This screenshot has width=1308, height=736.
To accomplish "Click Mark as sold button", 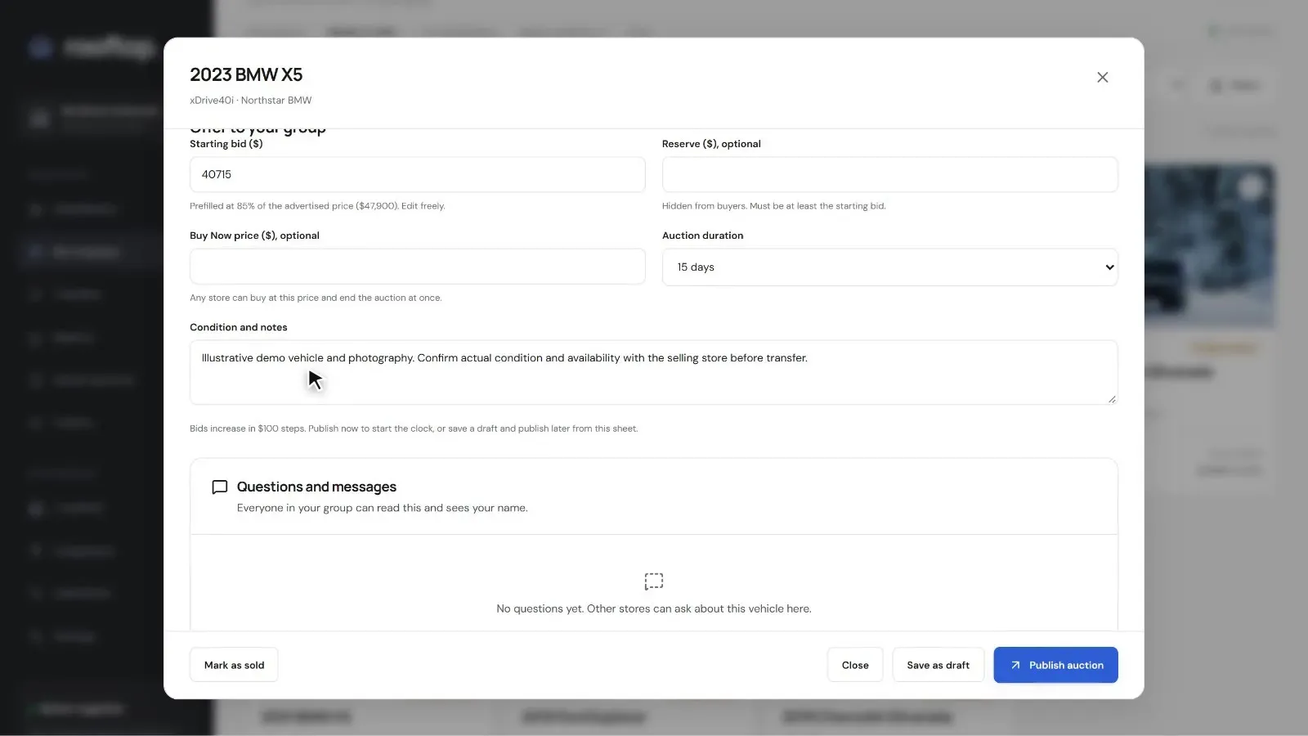I will pyautogui.click(x=234, y=665).
